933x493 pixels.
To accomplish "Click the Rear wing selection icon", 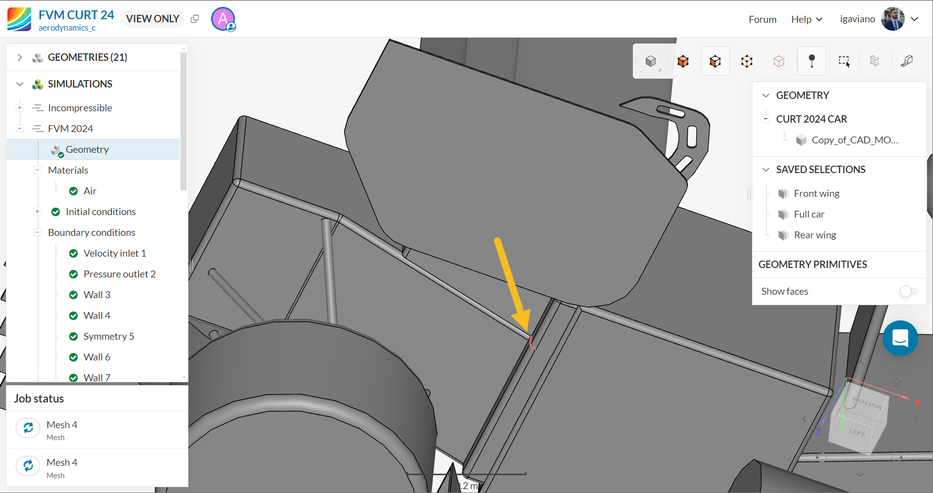I will pos(783,235).
